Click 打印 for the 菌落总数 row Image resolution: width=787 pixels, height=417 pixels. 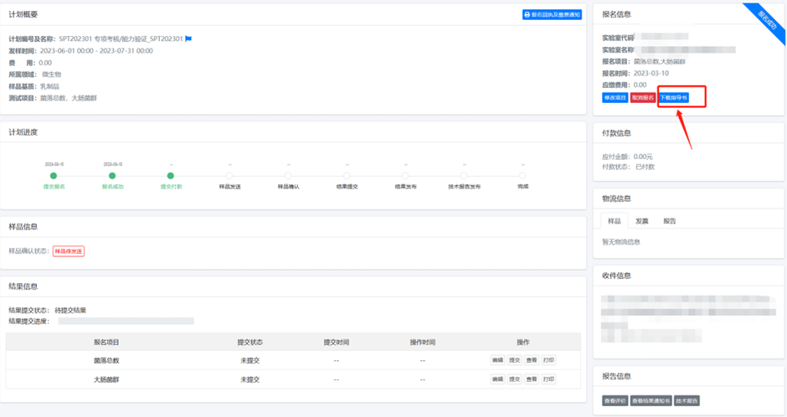point(548,360)
